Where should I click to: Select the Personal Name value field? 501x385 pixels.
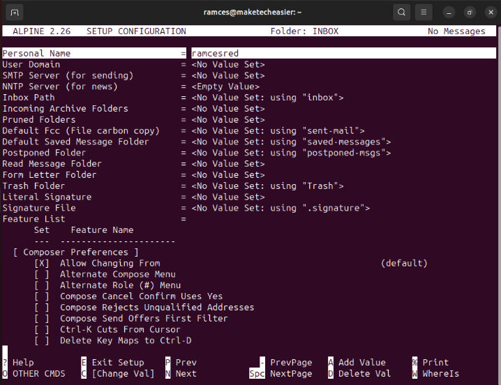pos(344,54)
